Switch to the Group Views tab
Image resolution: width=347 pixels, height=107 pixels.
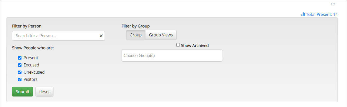click(161, 35)
